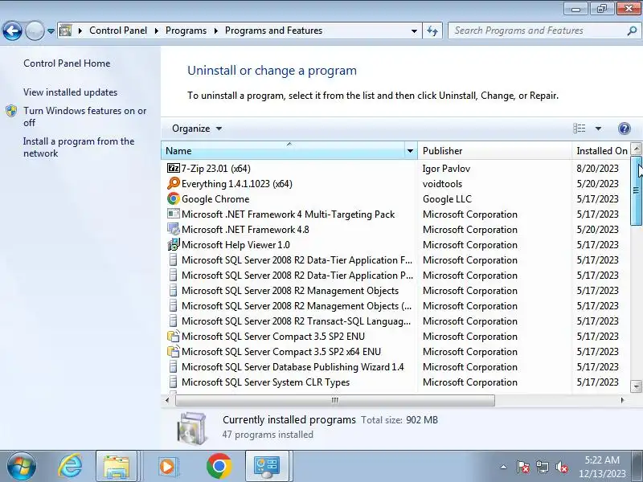
Task: Click the Action Center flag tray icon
Action: [523, 467]
